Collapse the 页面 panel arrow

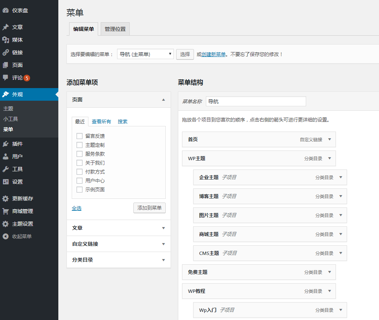(163, 100)
